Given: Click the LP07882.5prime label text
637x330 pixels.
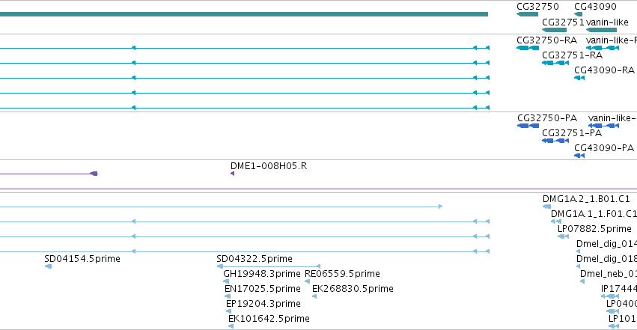Looking at the screenshot, I should 594,228.
